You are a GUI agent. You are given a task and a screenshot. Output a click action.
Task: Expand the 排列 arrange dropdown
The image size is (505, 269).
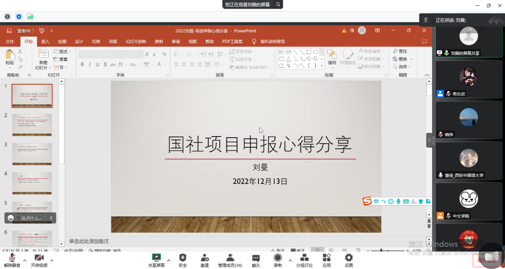coord(332,57)
